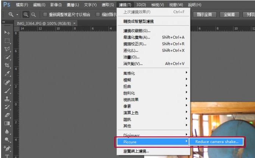
Task: Expand the 視訊效果 submenu
Action: 154,99
